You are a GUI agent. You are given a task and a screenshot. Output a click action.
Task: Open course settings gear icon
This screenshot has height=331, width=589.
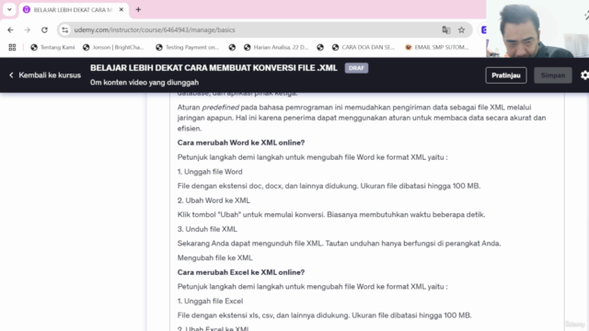pyautogui.click(x=584, y=75)
